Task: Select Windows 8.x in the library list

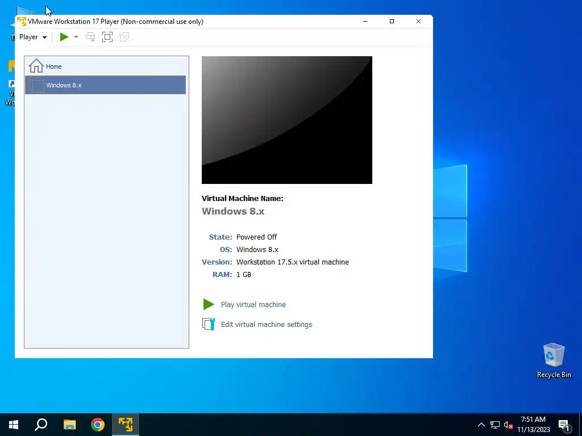Action: tap(105, 85)
